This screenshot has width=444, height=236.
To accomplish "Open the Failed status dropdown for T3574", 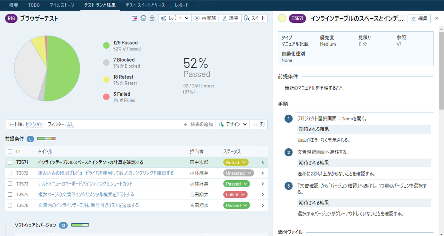I will click(x=235, y=195).
